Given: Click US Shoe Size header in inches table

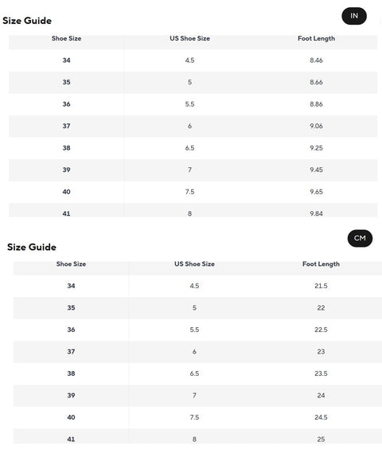Looking at the screenshot, I should click(189, 38).
